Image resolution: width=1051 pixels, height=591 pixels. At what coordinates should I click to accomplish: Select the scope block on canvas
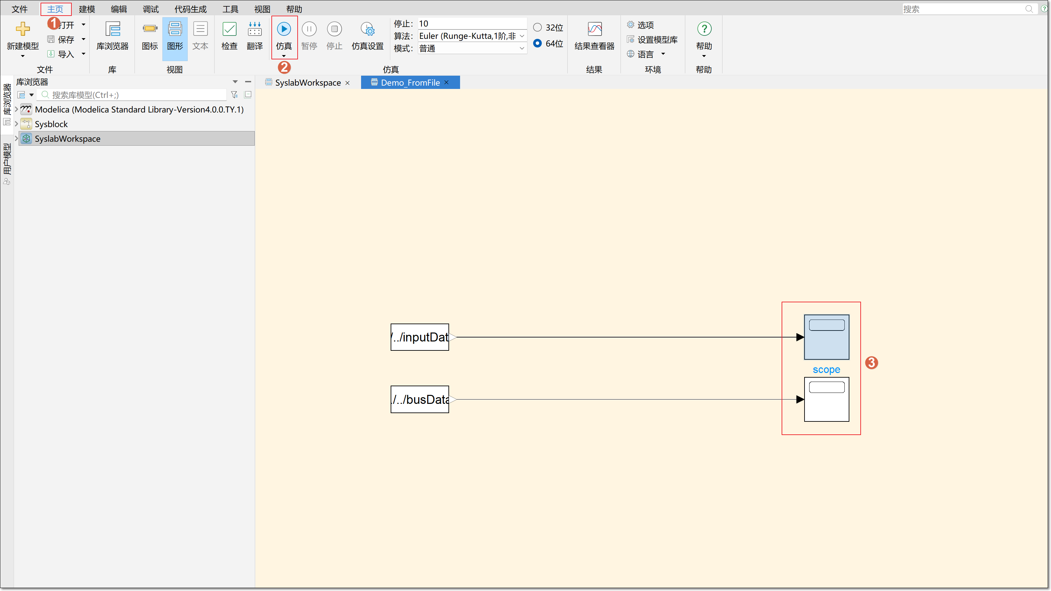point(826,337)
